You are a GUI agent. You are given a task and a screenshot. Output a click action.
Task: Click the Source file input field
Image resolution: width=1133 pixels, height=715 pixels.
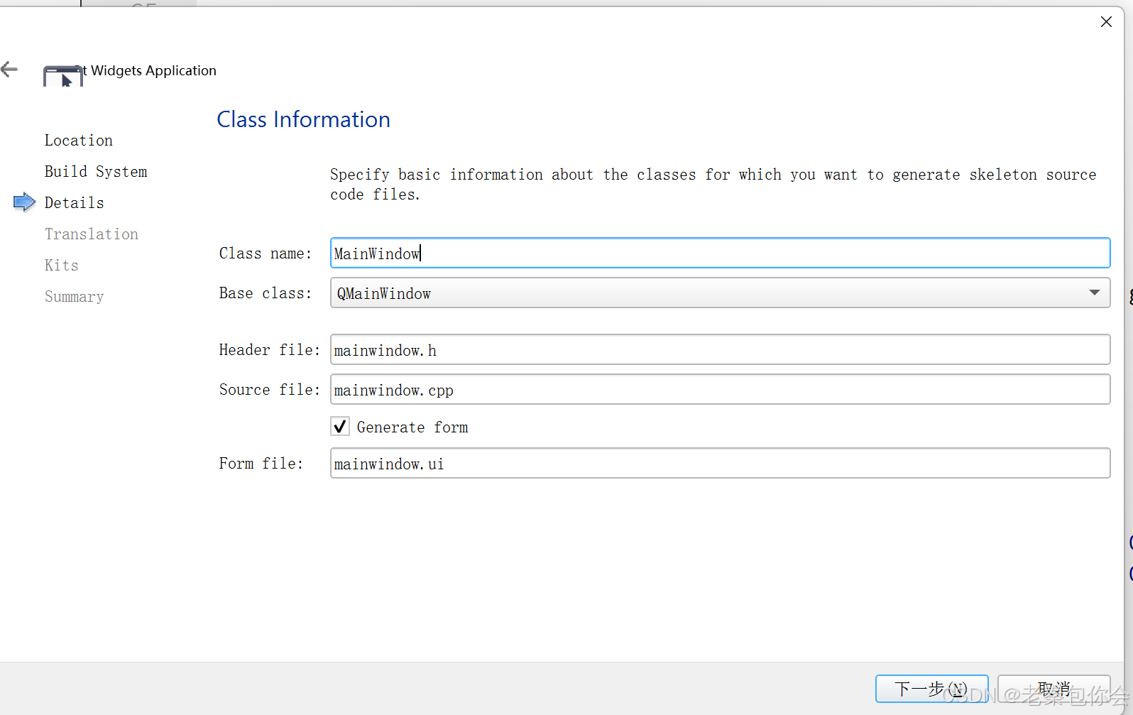[720, 390]
